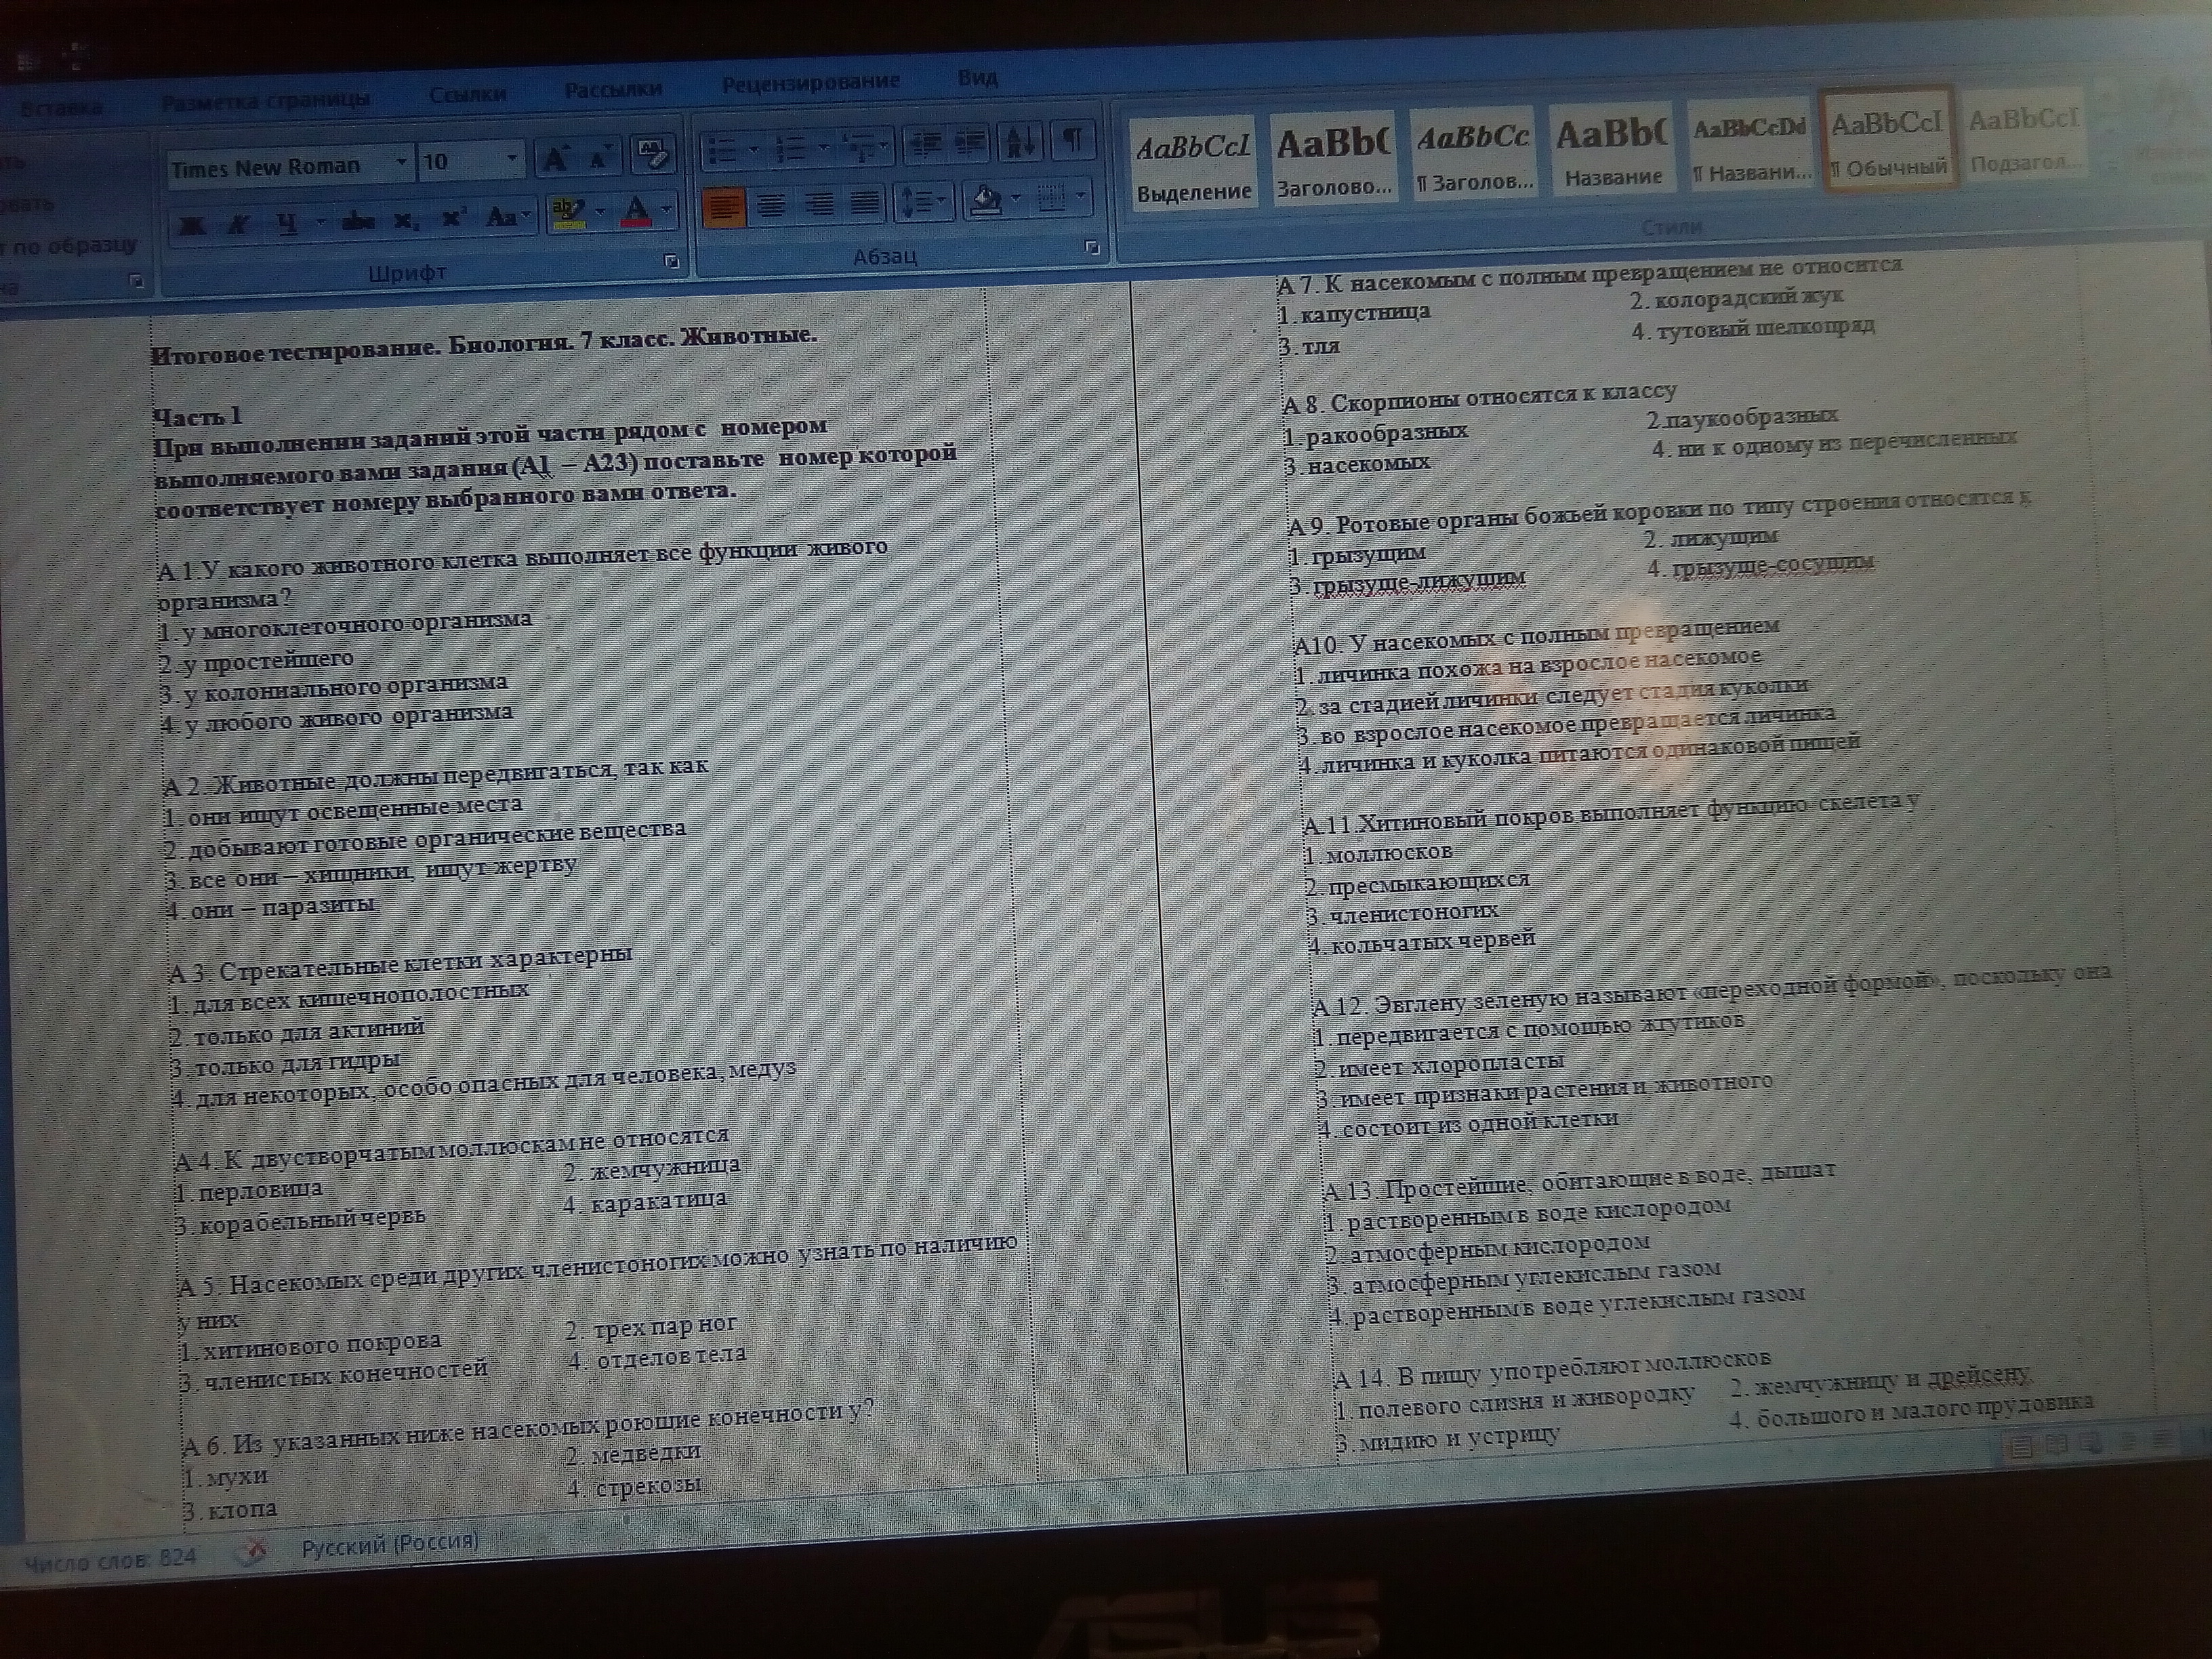Open word count Число слов: 824
2212x1659 pixels.
pyautogui.click(x=110, y=1559)
